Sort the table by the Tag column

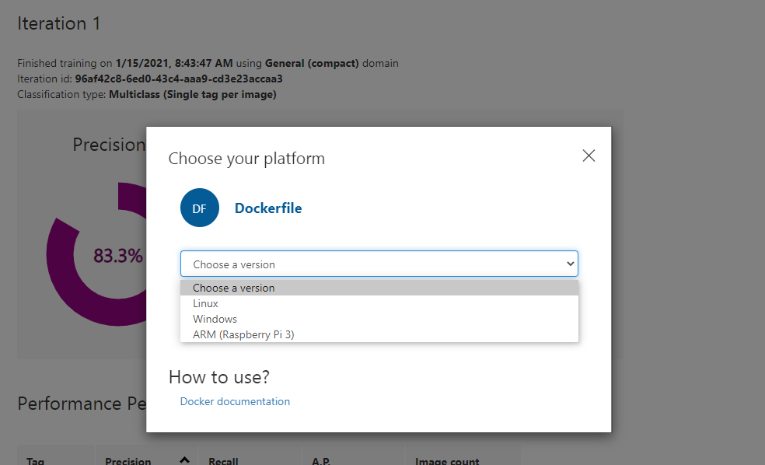[35, 461]
